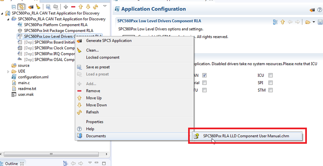Enable checkbox beside label ending in TU
This screenshot has width=323, height=166.
(x=204, y=90)
